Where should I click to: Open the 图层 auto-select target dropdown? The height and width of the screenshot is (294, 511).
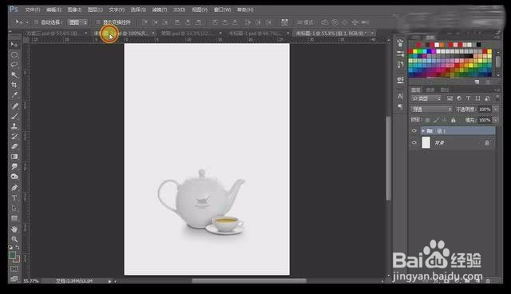coord(78,22)
